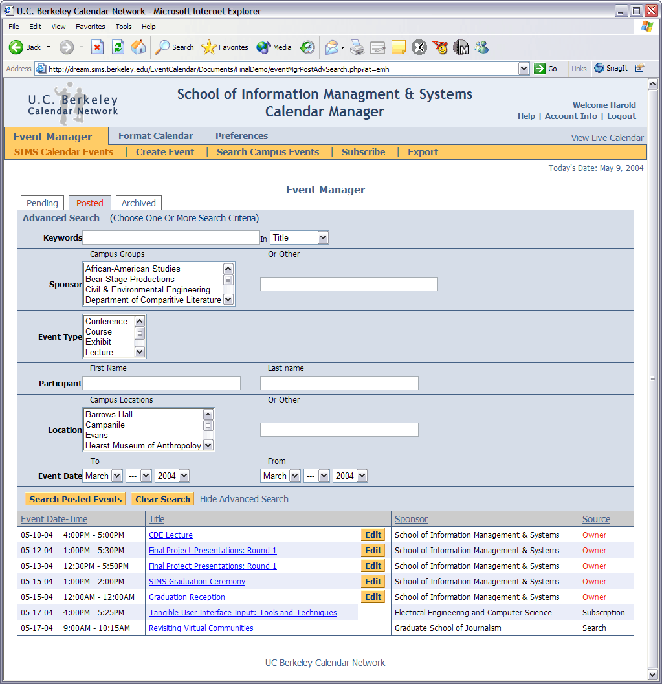Image resolution: width=662 pixels, height=684 pixels.
Task: Sort by Sponsor column header
Action: tap(412, 519)
